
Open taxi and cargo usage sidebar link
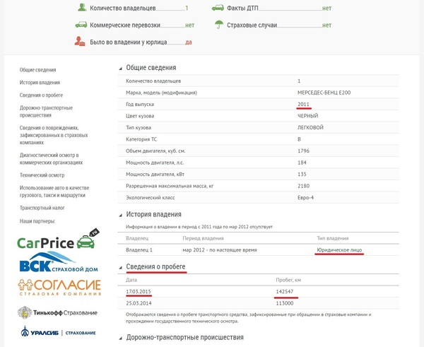pos(54,192)
